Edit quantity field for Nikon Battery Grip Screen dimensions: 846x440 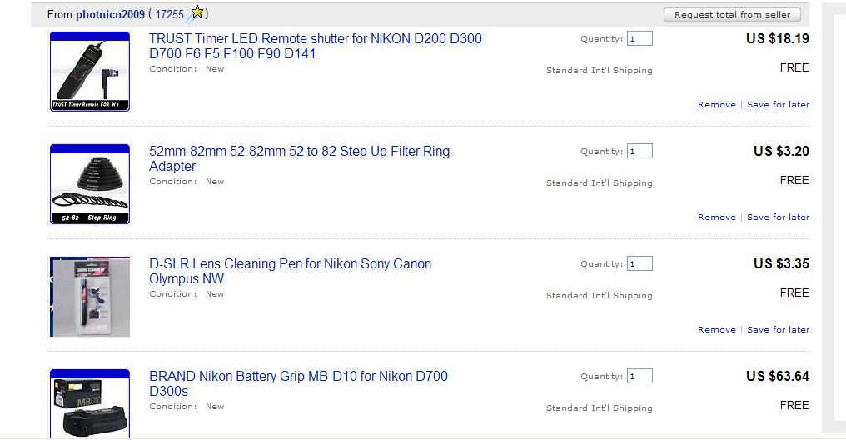click(639, 376)
